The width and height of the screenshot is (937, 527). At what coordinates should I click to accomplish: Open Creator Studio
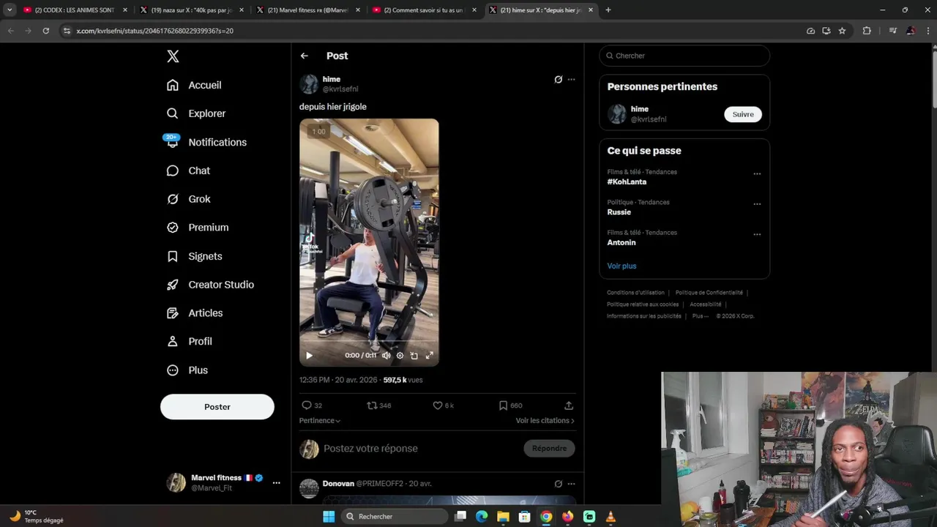click(x=210, y=285)
